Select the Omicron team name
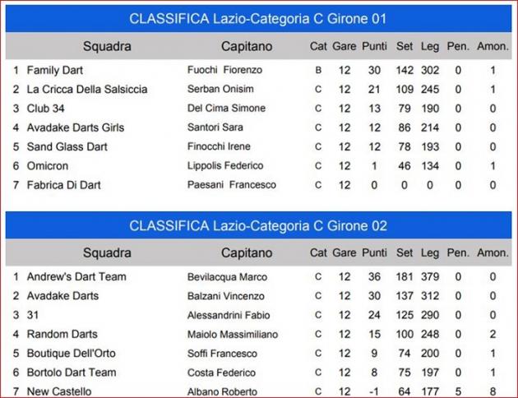 coord(48,166)
